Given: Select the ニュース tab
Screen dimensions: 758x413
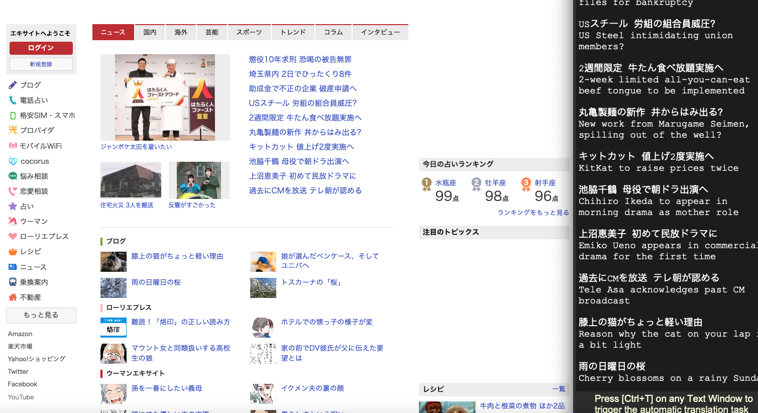Looking at the screenshot, I should (x=113, y=32).
